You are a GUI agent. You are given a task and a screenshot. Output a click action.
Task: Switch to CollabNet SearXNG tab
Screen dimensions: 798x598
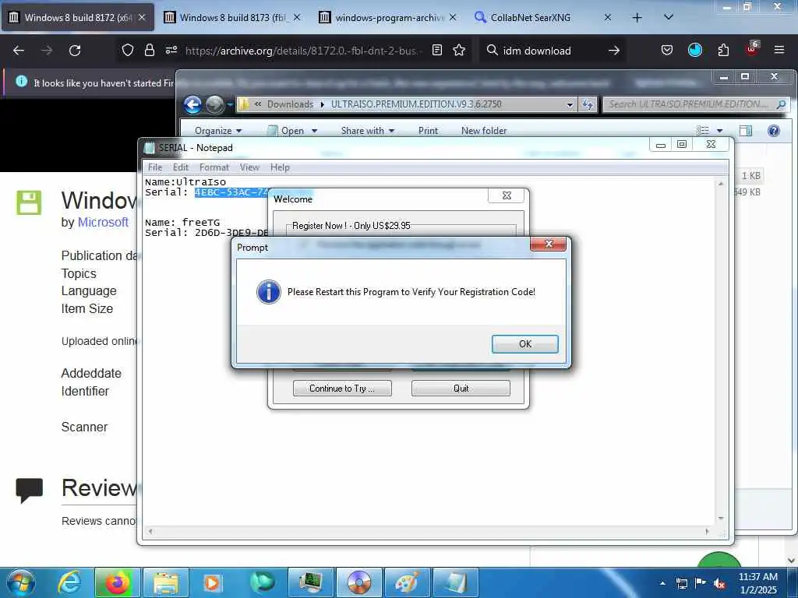pyautogui.click(x=543, y=18)
